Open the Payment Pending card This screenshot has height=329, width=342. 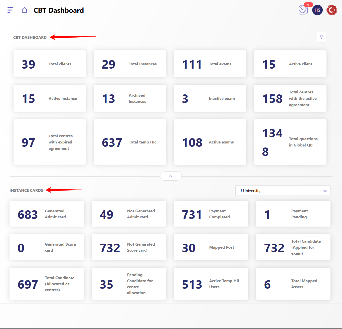point(293,214)
